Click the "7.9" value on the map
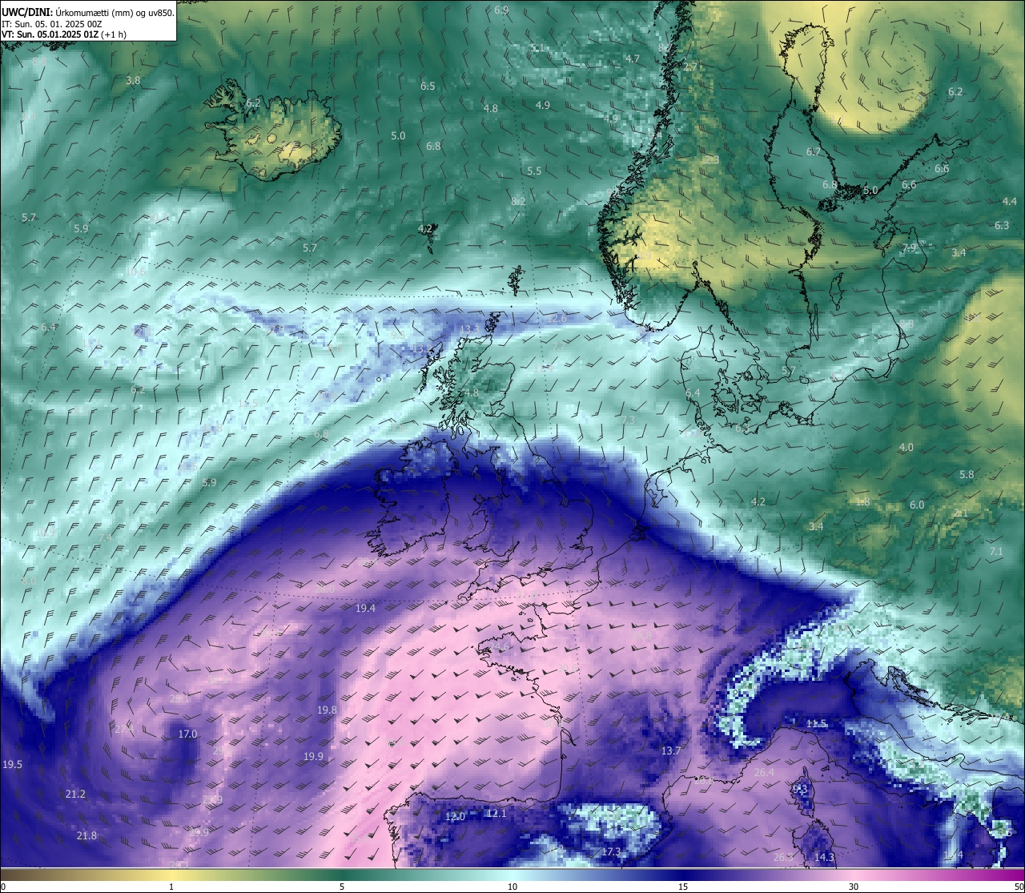Screen dimensions: 1025x893 click(x=909, y=248)
